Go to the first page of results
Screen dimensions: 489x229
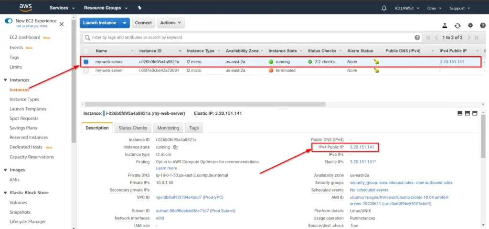point(428,38)
